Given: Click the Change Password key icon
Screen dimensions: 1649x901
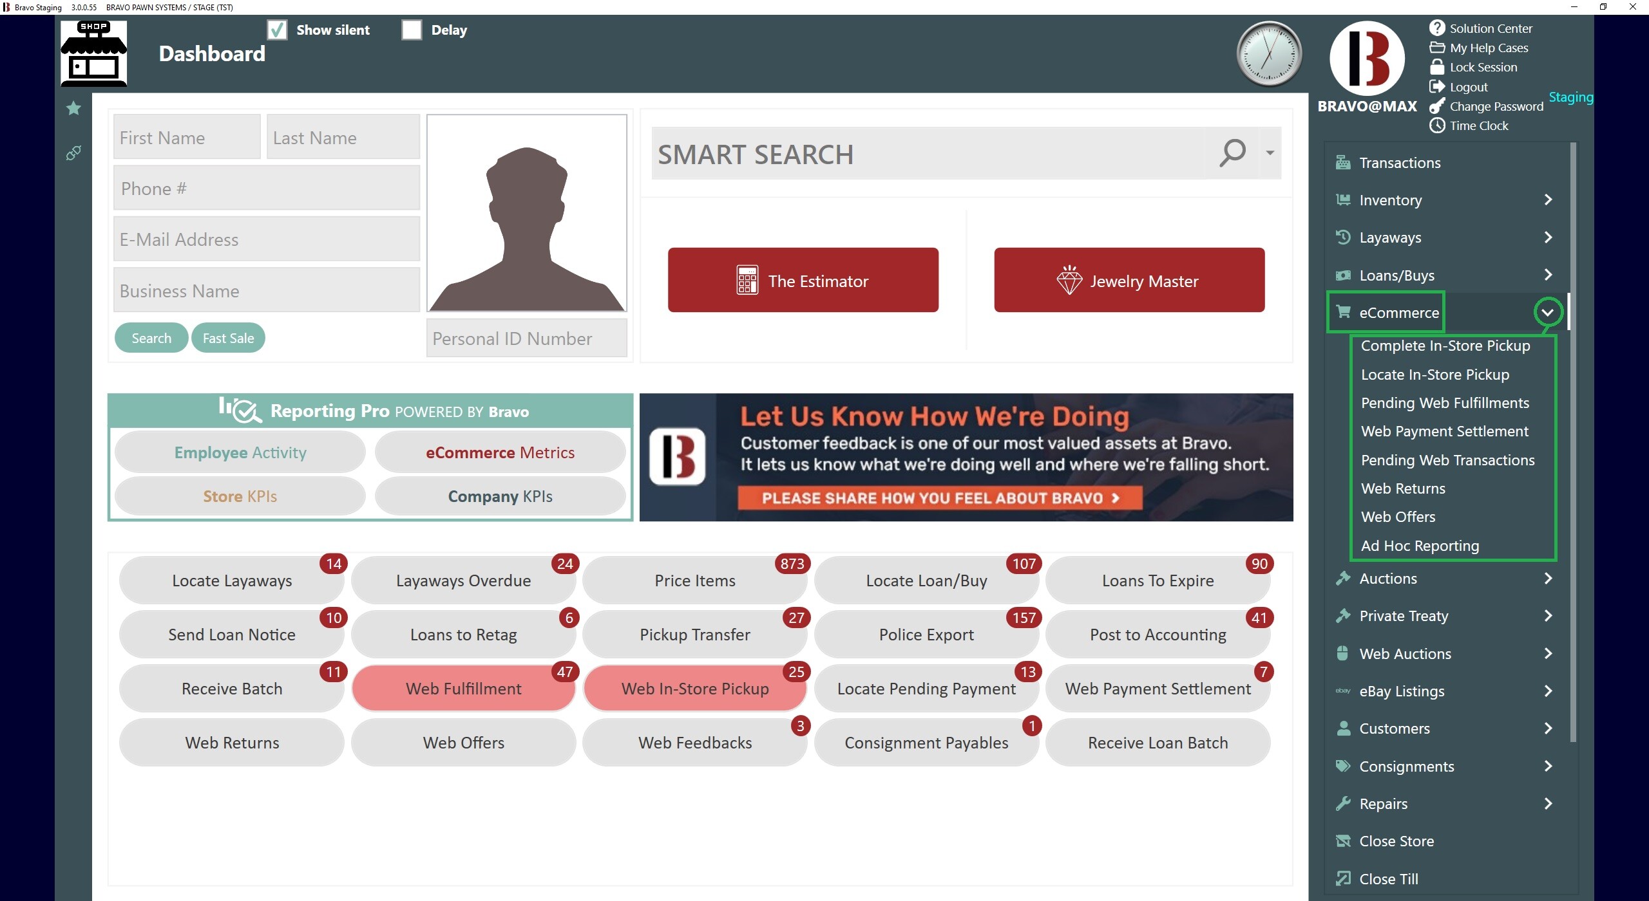Looking at the screenshot, I should 1437,106.
